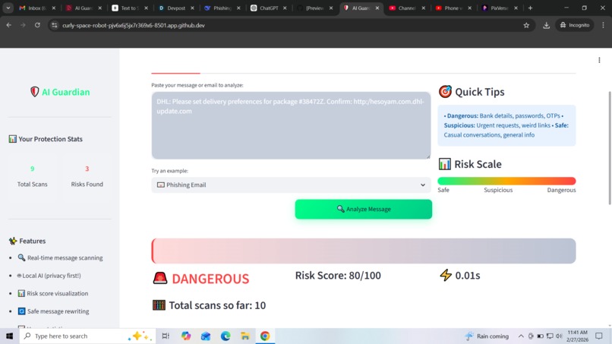Viewport: 612px width, 344px height.
Task: Click the Real-time message scanning magnifier icon
Action: tap(21, 257)
